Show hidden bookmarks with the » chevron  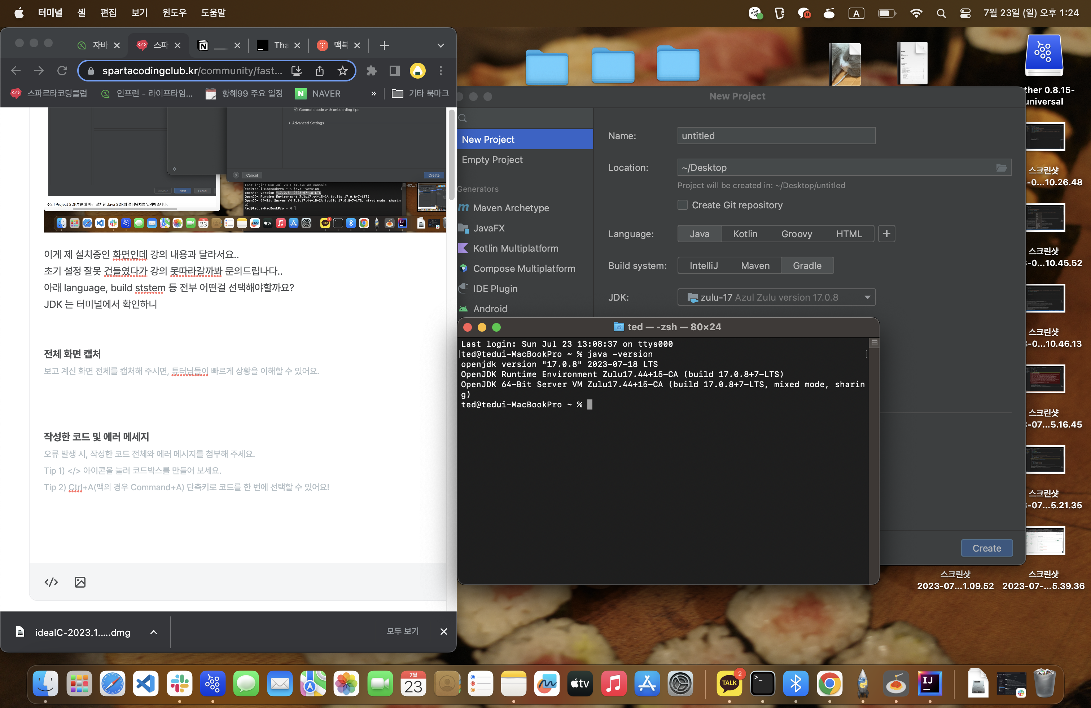tap(374, 93)
